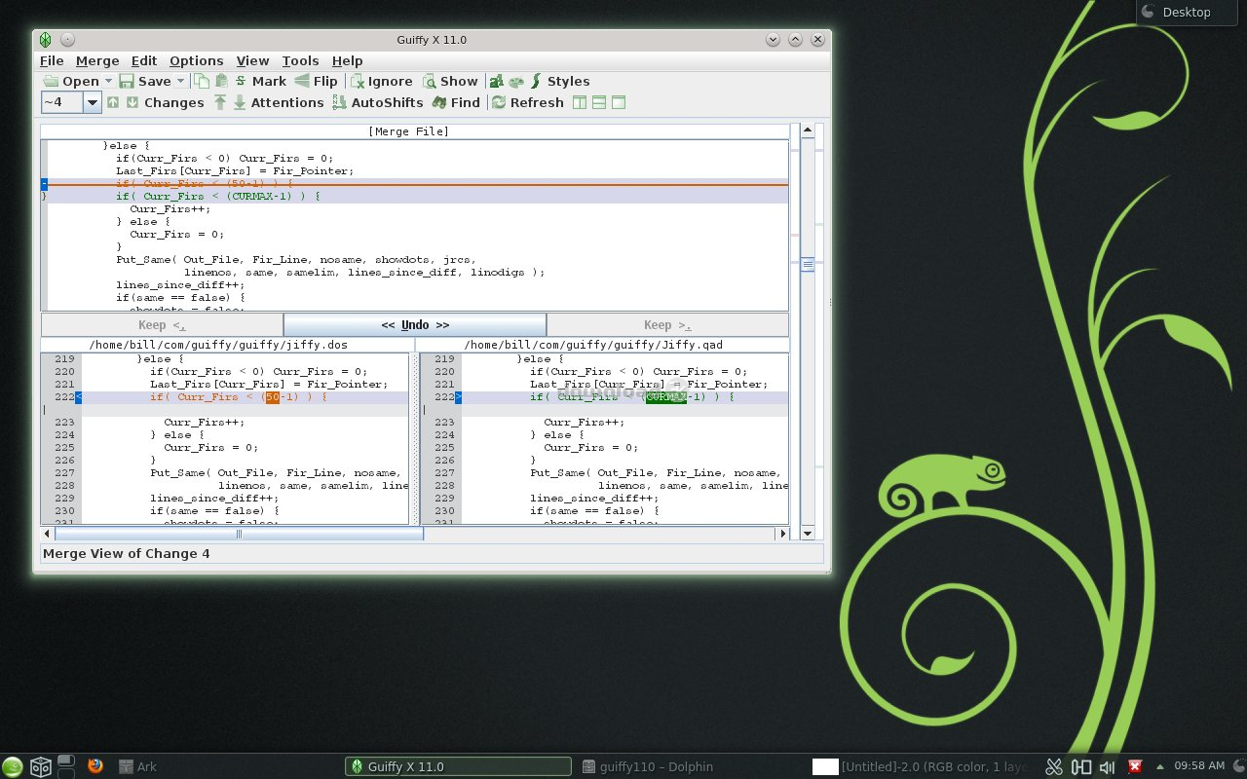
Task: Open the openSUSE application launcher
Action: [x=13, y=766]
